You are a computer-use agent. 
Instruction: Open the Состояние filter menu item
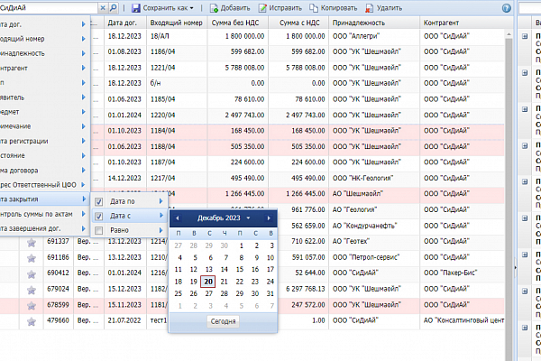[x=44, y=155]
